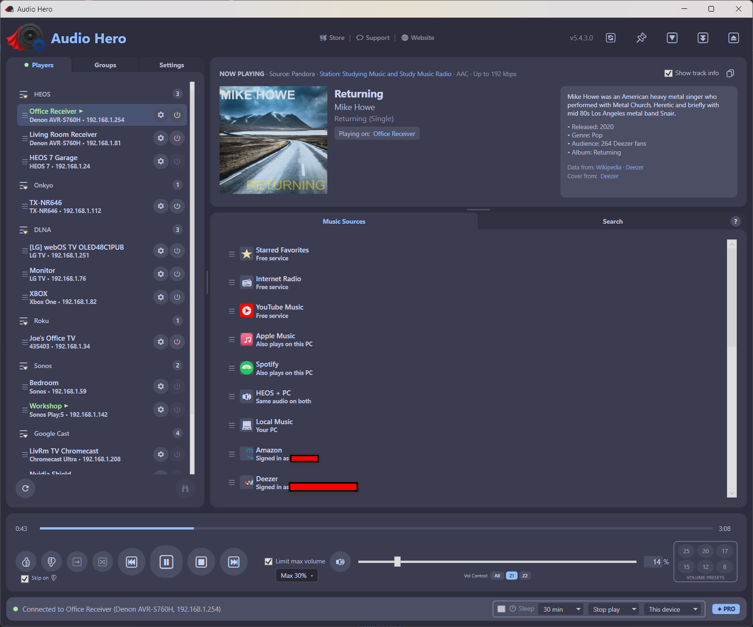
Task: Open the Stop play action dropdown
Action: pos(614,609)
